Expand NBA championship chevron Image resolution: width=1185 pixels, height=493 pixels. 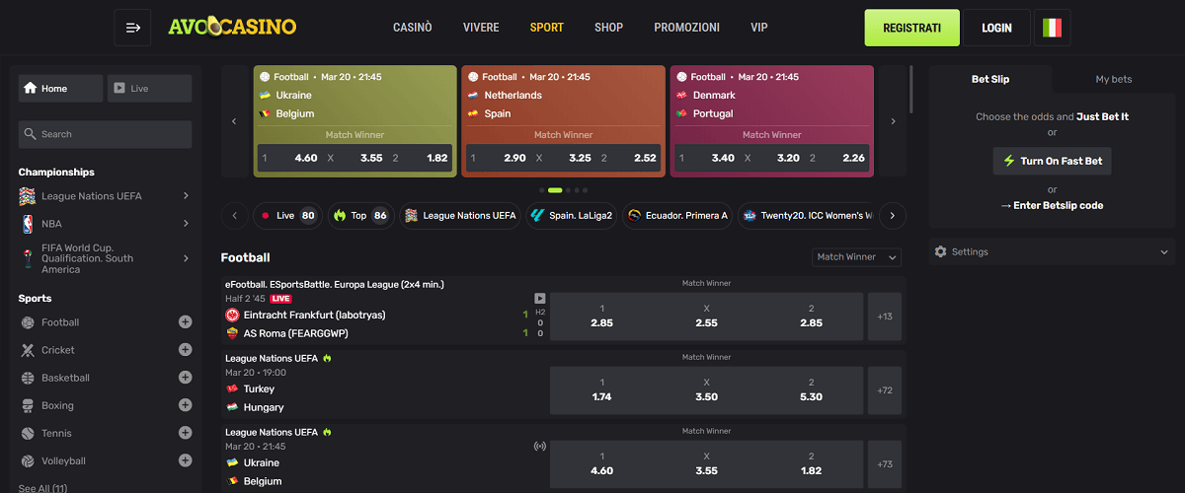[186, 224]
